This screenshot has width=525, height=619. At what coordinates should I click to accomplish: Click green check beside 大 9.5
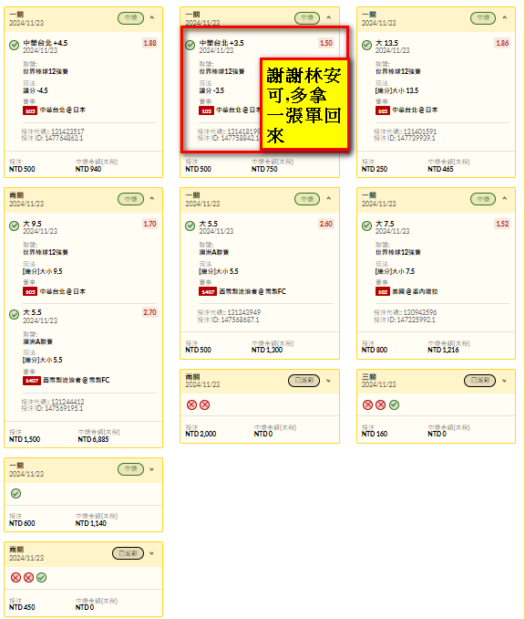[x=15, y=226]
